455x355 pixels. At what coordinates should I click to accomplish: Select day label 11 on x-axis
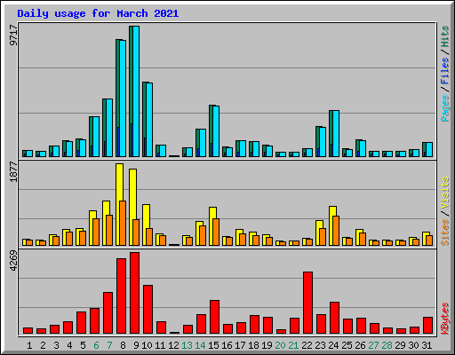(x=160, y=345)
